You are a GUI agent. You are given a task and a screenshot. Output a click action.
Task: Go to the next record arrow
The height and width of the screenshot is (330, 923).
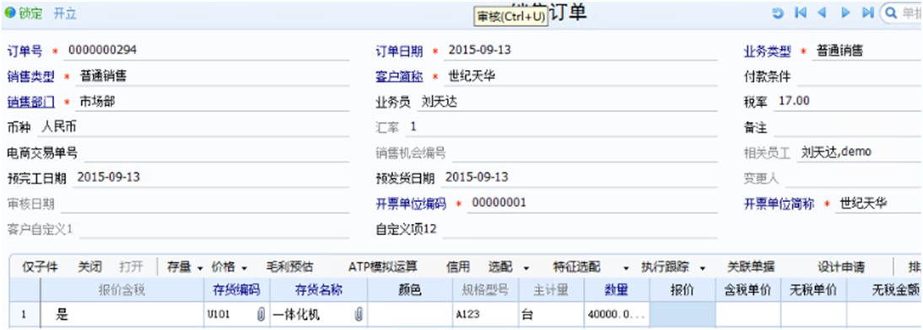(845, 13)
